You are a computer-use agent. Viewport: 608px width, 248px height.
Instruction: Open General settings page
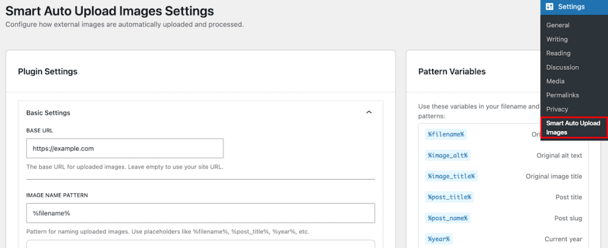(558, 25)
